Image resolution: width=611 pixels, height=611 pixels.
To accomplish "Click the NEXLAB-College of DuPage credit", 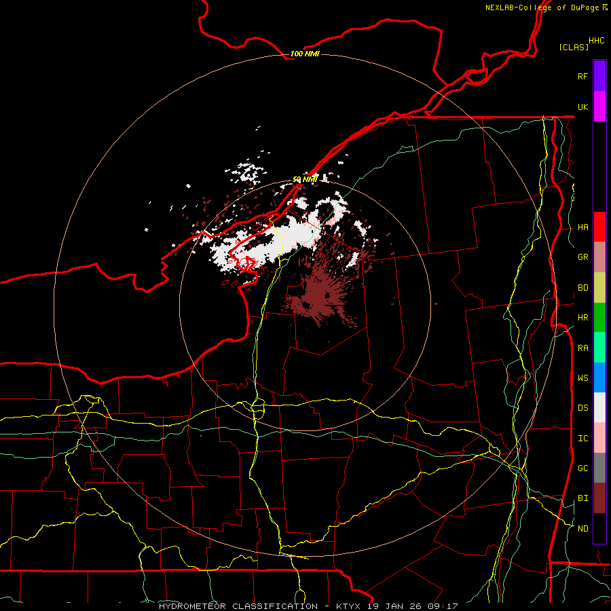I will [547, 7].
